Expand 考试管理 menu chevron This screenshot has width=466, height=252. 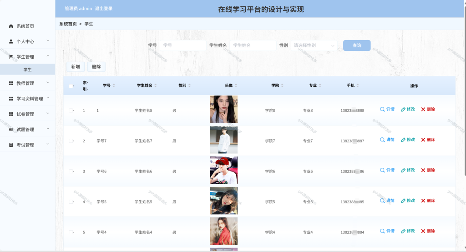tap(48, 145)
